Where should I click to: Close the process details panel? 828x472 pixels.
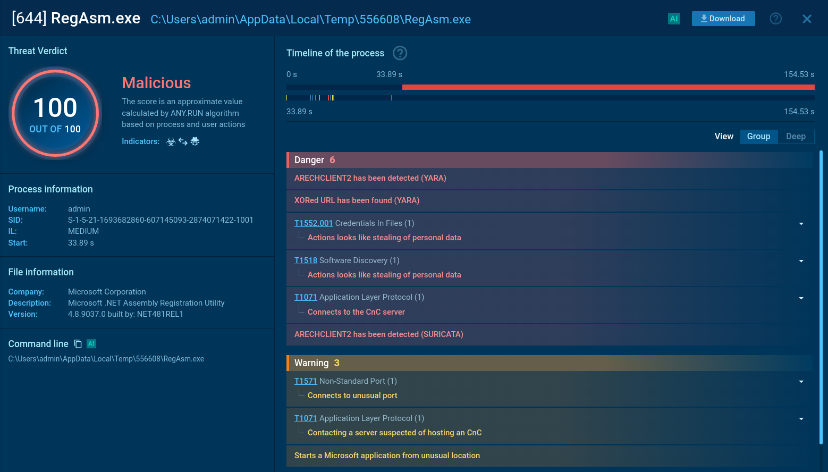[806, 19]
